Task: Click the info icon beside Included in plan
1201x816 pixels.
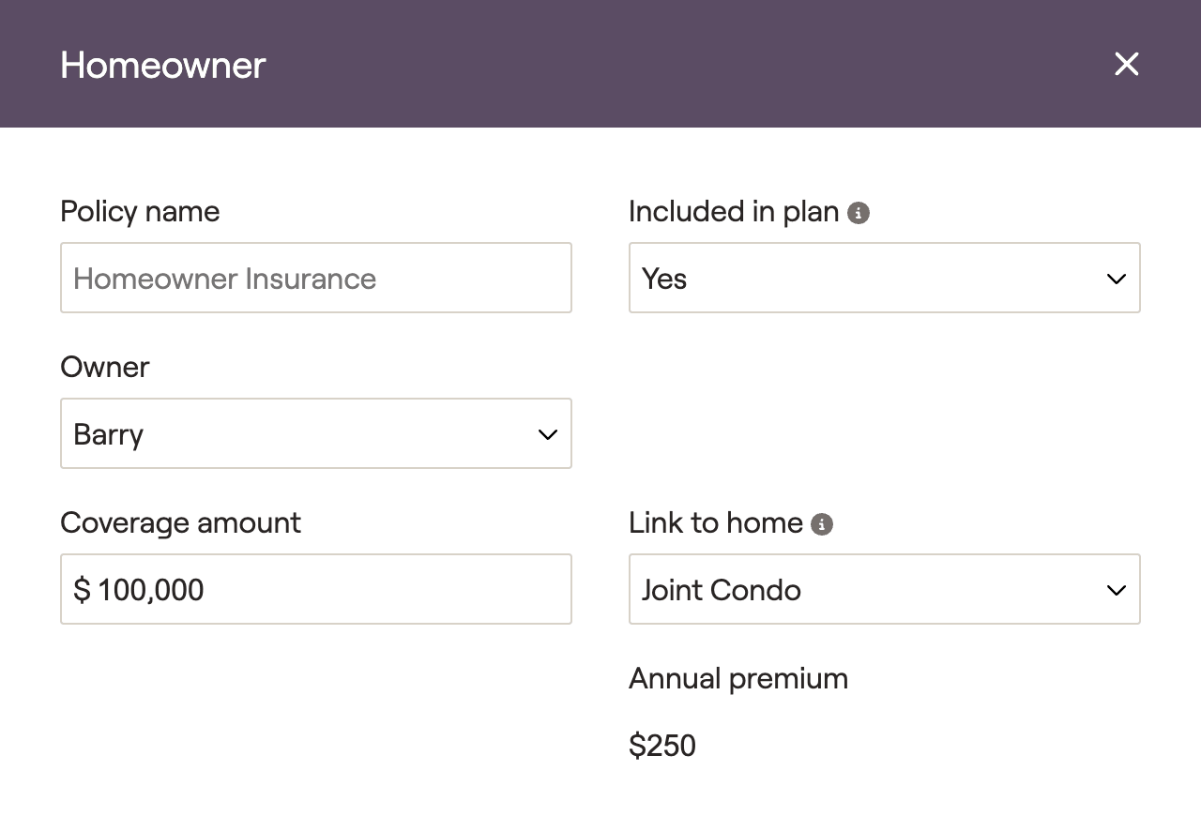Action: (x=859, y=213)
